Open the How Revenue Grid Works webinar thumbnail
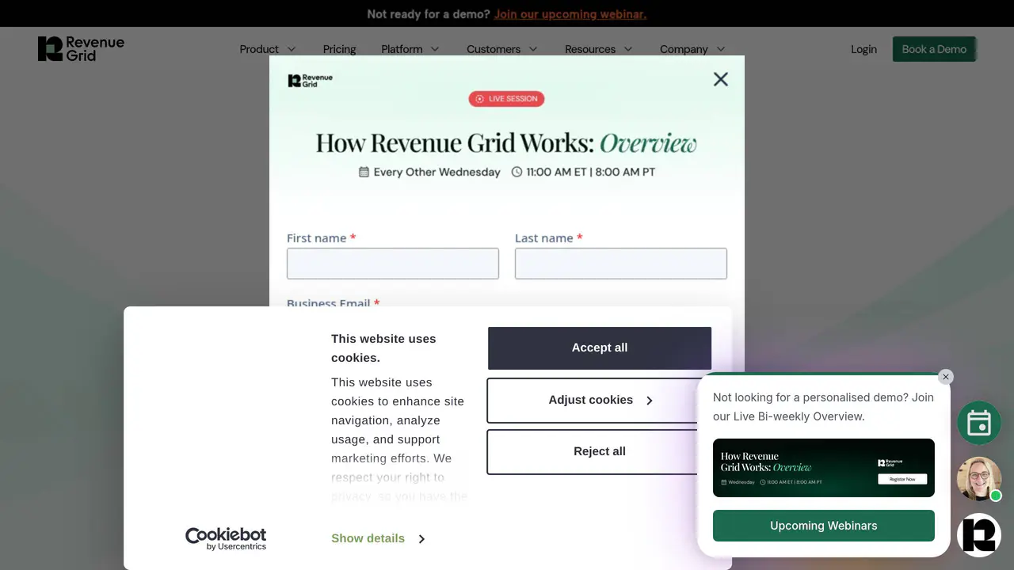The height and width of the screenshot is (570, 1014). (824, 468)
